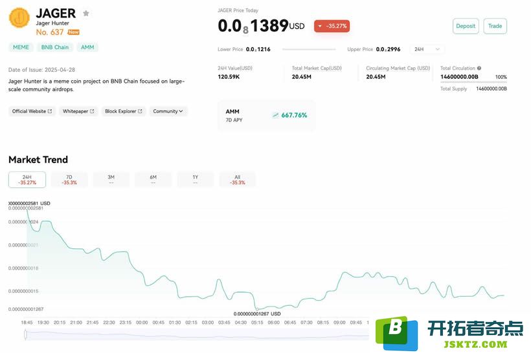The width and height of the screenshot is (531, 353).
Task: Click the AMM 7D APY 667.76% card
Action: point(267,115)
